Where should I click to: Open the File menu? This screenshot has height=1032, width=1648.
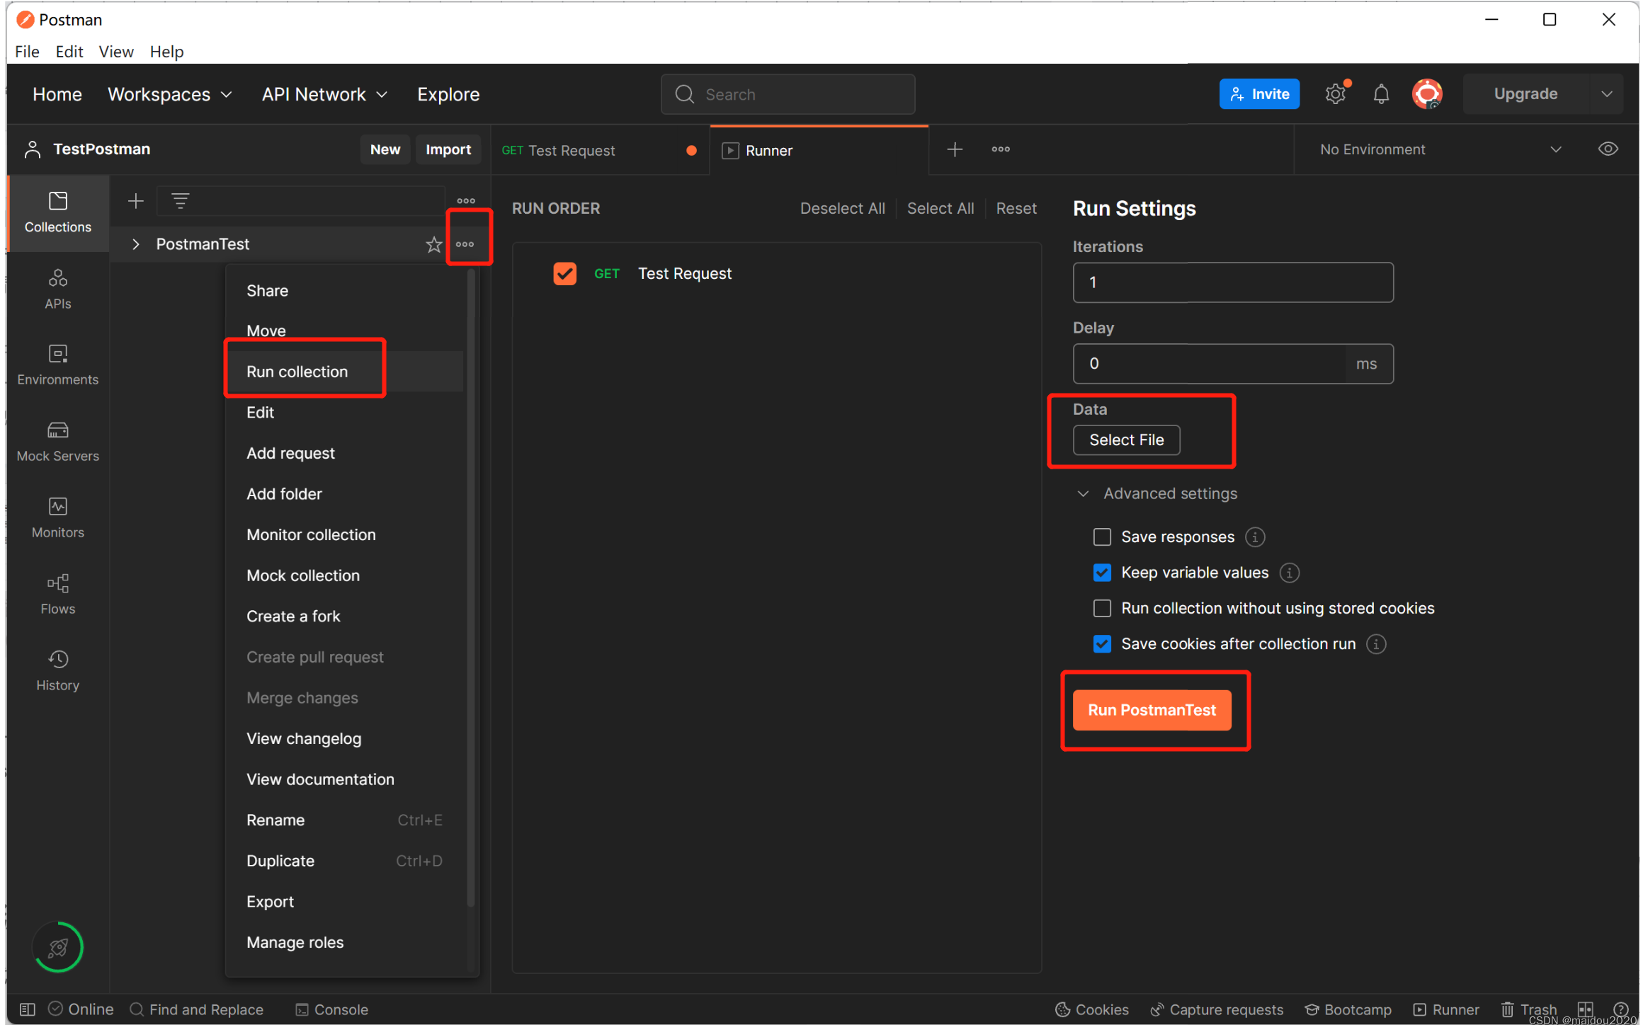pyautogui.click(x=27, y=52)
